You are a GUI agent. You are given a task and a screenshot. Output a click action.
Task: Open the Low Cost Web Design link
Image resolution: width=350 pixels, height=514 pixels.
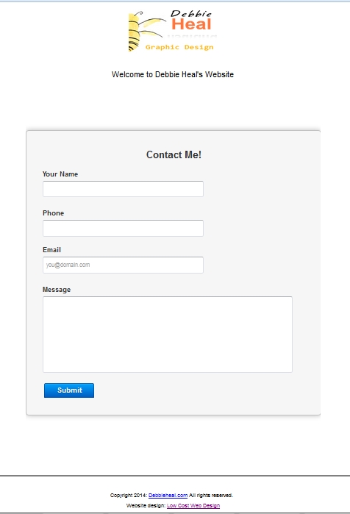point(193,505)
